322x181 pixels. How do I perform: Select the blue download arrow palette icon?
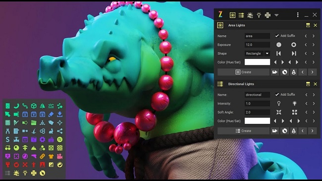point(60,115)
